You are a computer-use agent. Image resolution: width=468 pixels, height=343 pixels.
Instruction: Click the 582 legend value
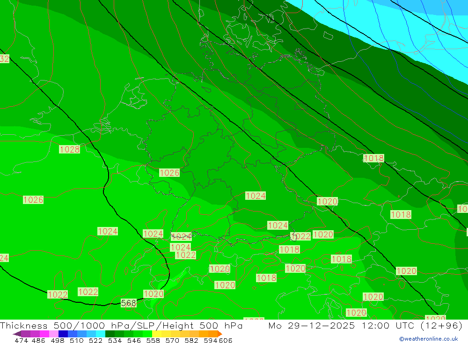pos(191,341)
